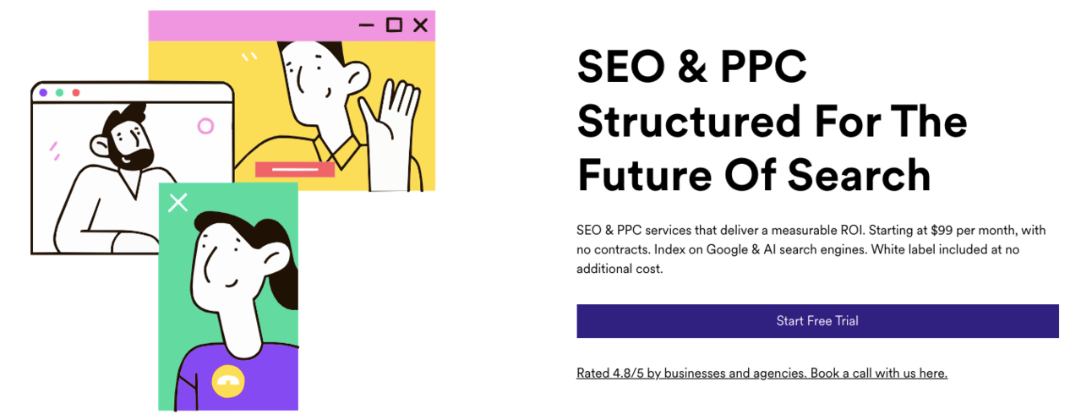Click the purple dot in the white window

(43, 92)
